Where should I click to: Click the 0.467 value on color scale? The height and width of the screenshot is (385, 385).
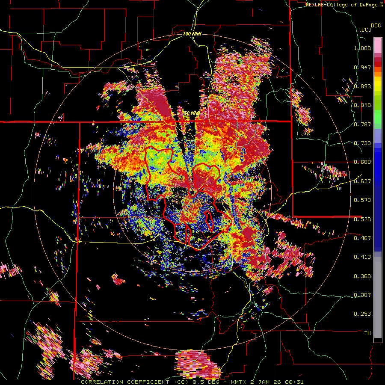tap(362, 238)
